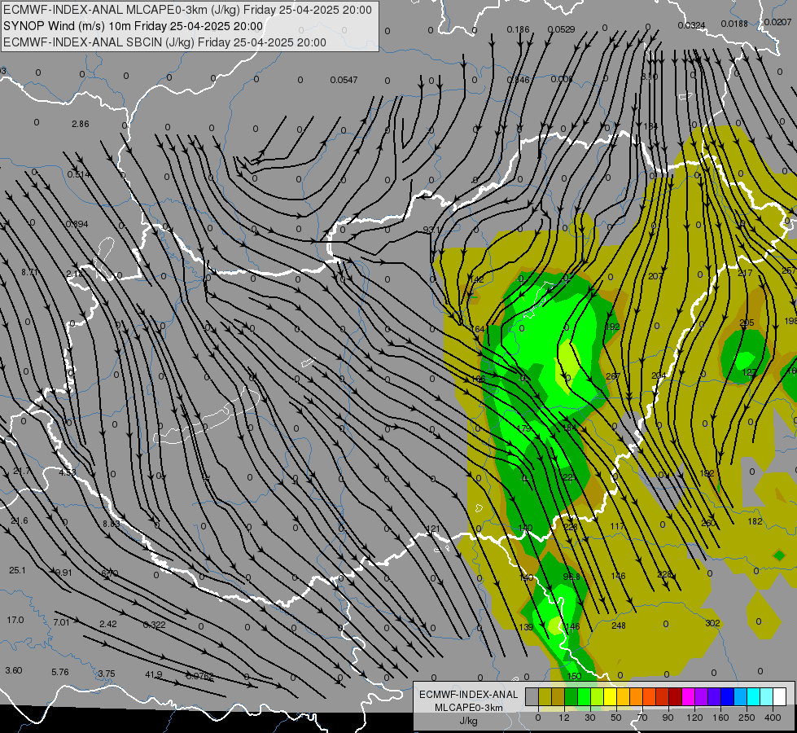Image resolution: width=797 pixels, height=733 pixels.
Task: Click the map value 41.9
Action: point(154,674)
